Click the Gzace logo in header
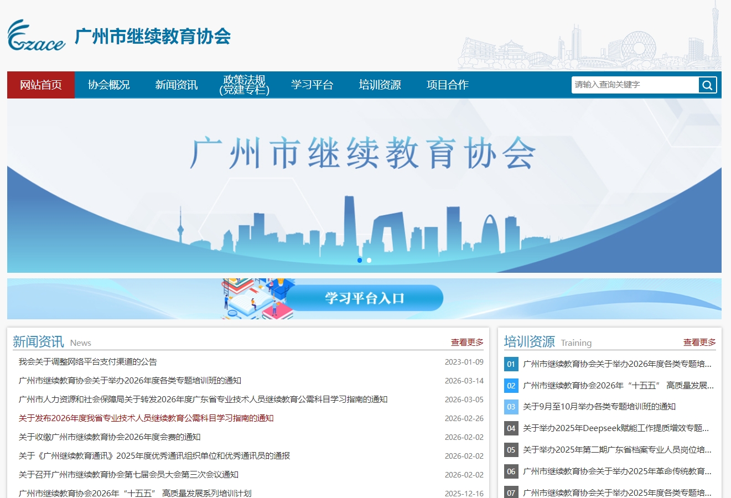 pos(37,36)
